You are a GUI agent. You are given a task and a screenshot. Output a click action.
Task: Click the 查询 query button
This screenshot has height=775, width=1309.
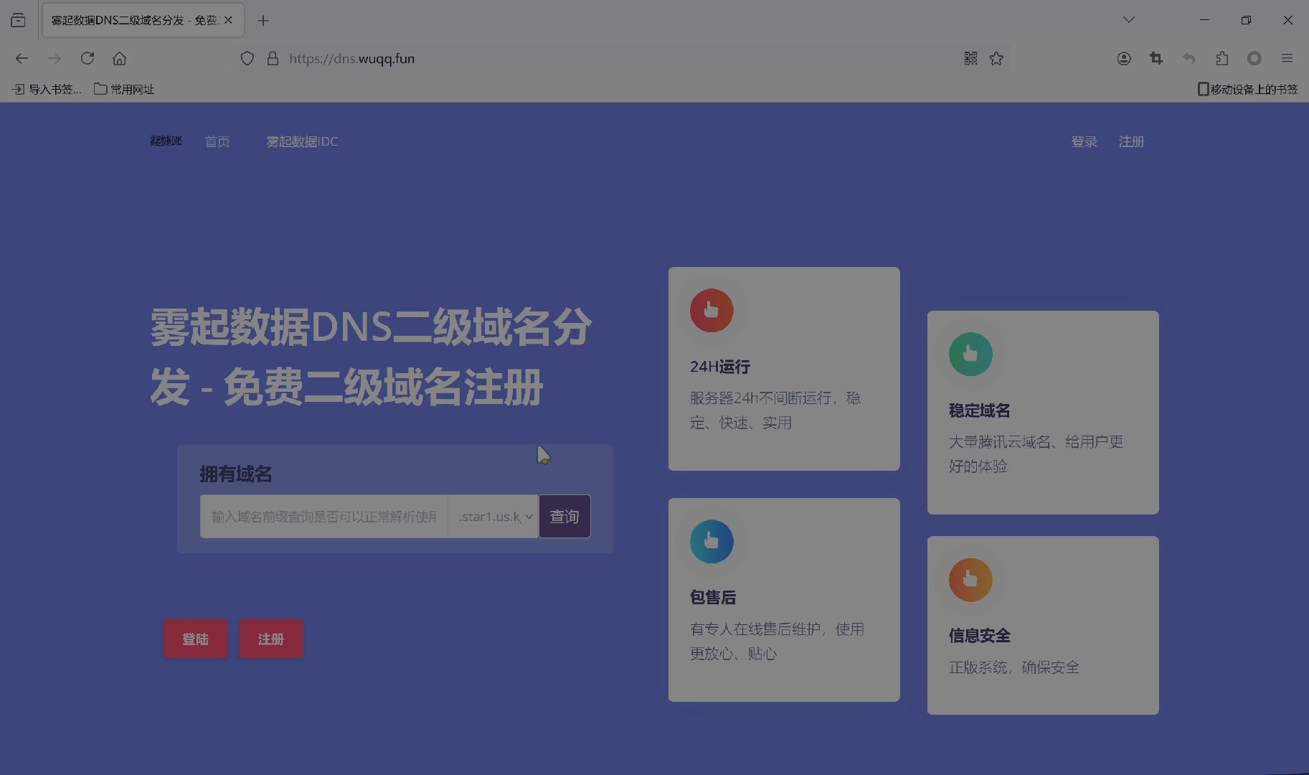click(x=564, y=516)
